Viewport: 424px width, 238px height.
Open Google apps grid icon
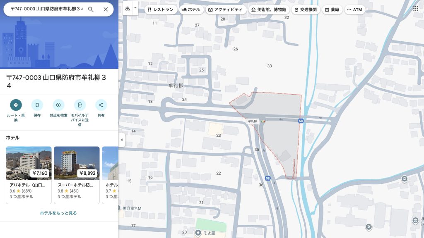point(415,8)
